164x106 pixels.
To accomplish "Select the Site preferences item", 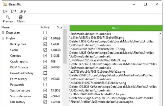I will pyautogui.click(x=20, y=96).
